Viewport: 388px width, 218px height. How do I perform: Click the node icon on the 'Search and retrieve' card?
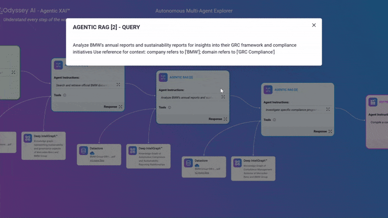(x=58, y=65)
